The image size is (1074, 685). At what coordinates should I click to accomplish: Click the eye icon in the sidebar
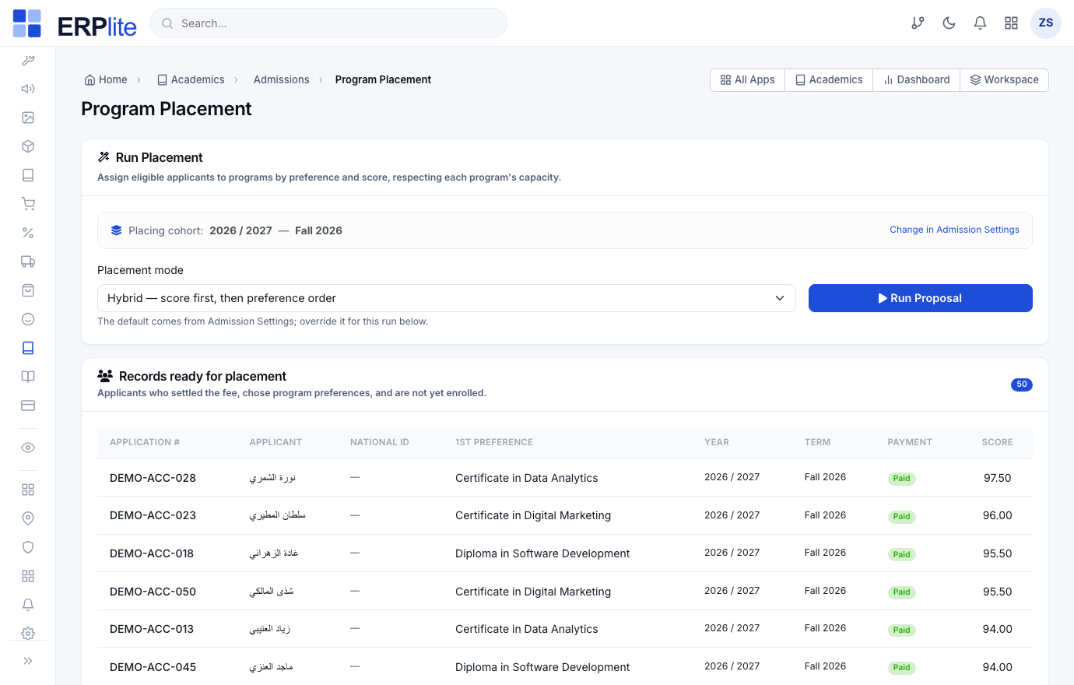(28, 448)
